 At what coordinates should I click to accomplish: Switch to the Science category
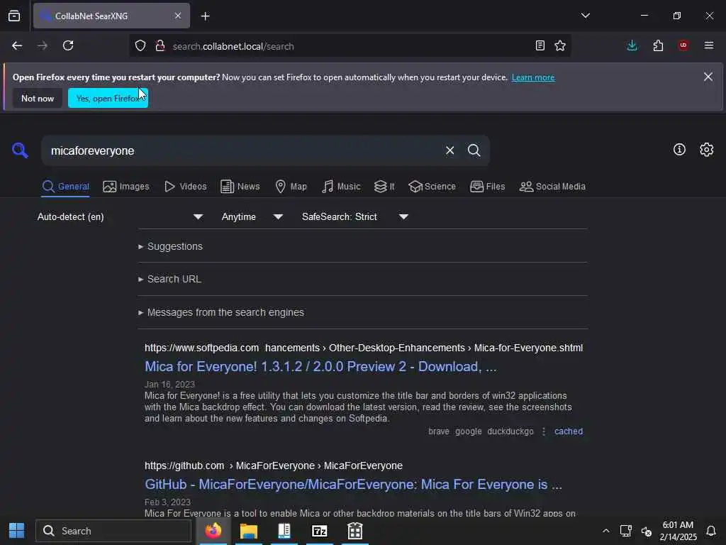(x=432, y=187)
